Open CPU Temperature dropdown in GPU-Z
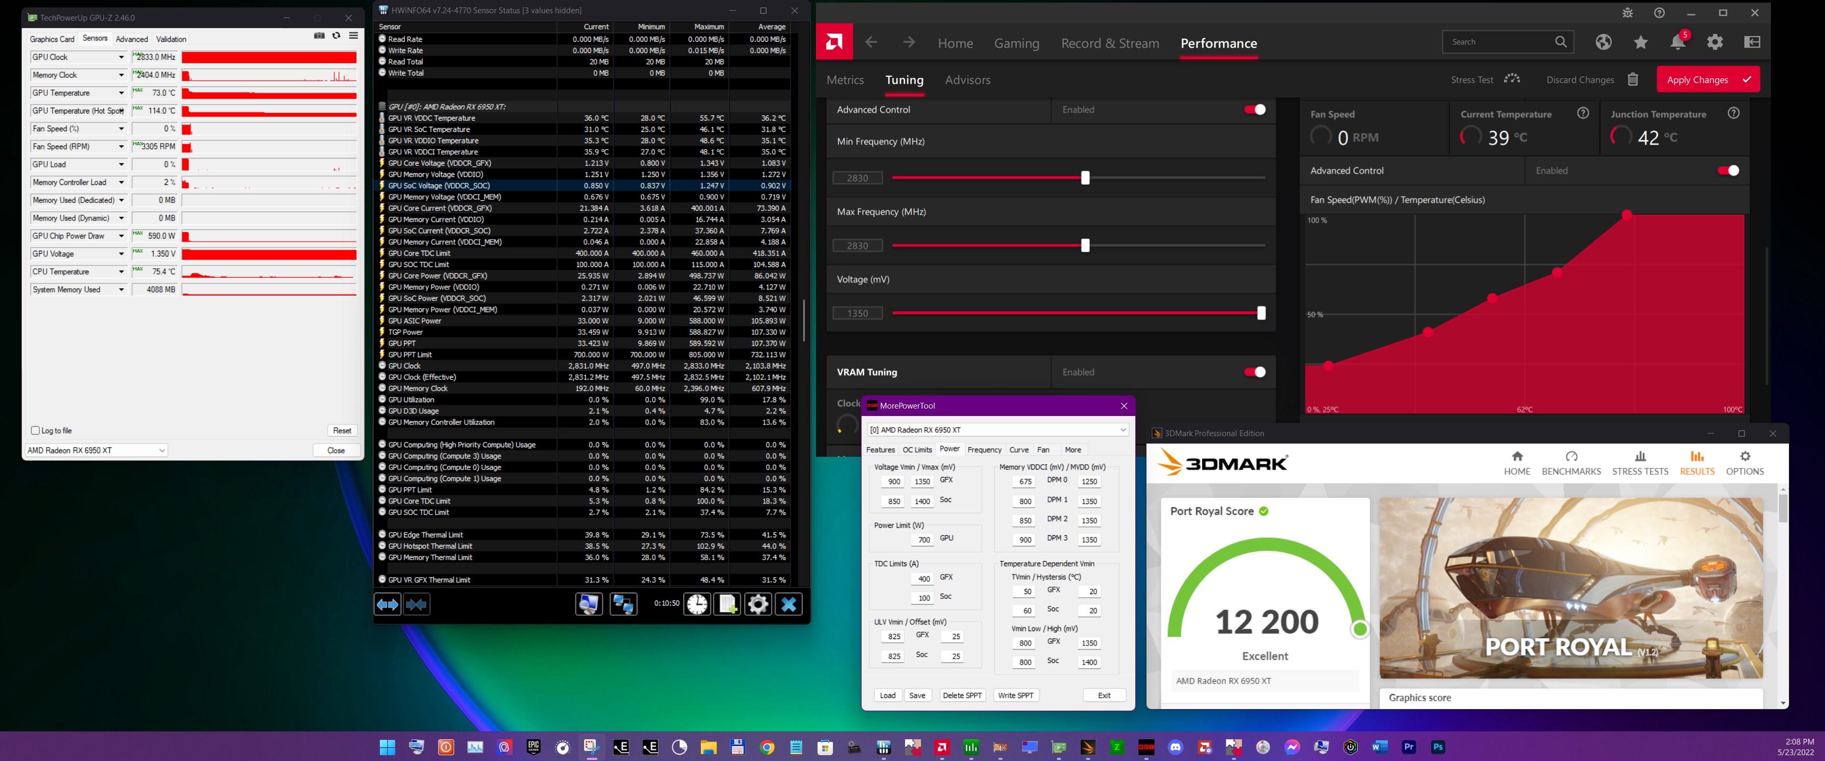 click(121, 272)
